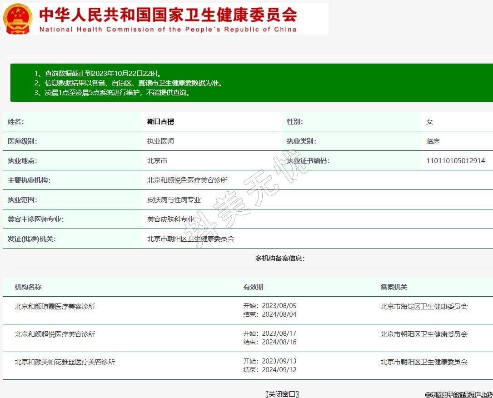Click the 北京和颜超悦医疗美容诊所 row name
Screen dimensions: 493x398
pyautogui.click(x=55, y=334)
